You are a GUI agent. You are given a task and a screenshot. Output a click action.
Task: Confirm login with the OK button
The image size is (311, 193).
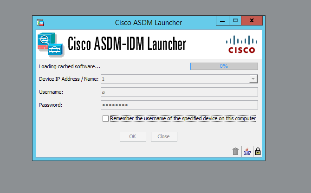pyautogui.click(x=133, y=136)
